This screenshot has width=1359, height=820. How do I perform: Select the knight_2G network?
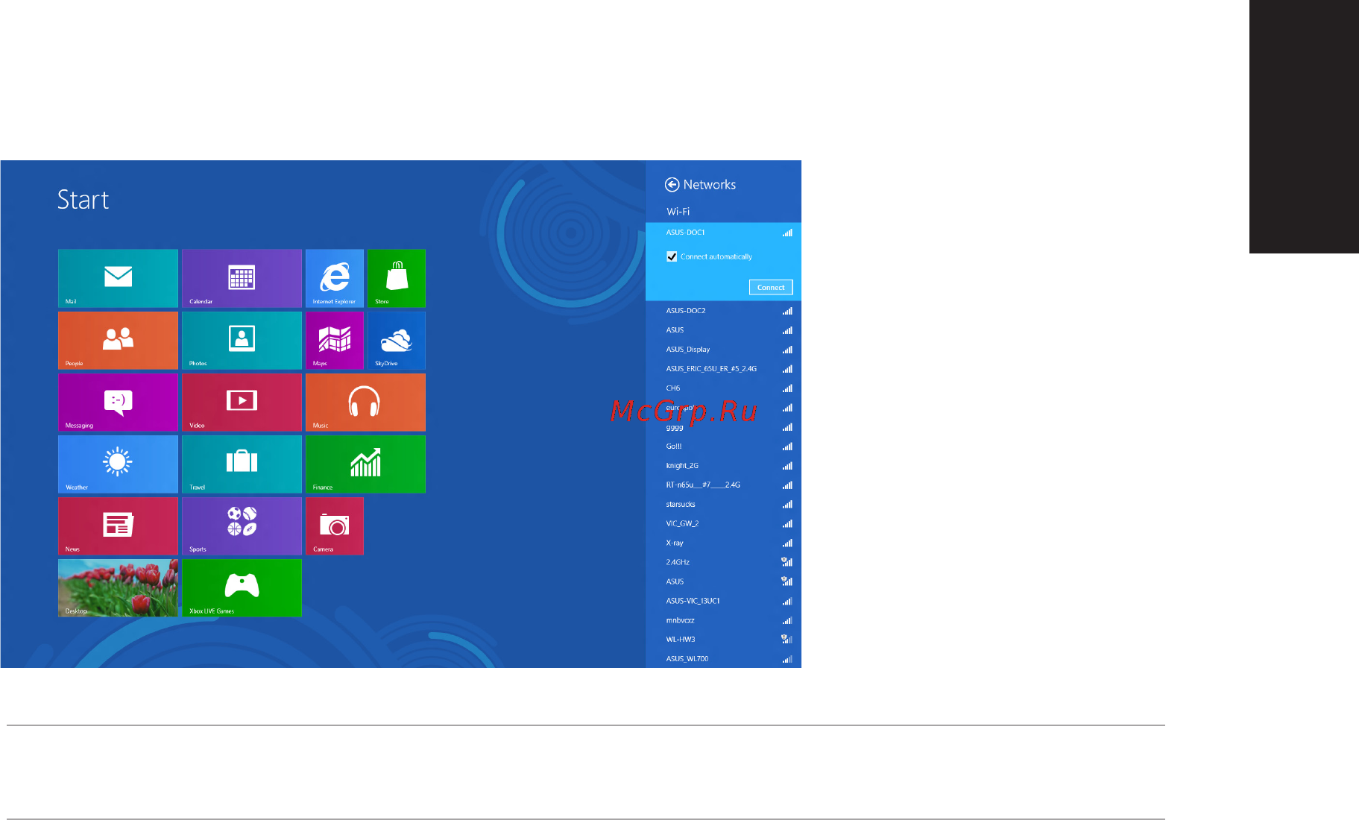pos(723,466)
